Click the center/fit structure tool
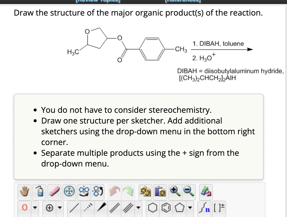 pos(69,191)
